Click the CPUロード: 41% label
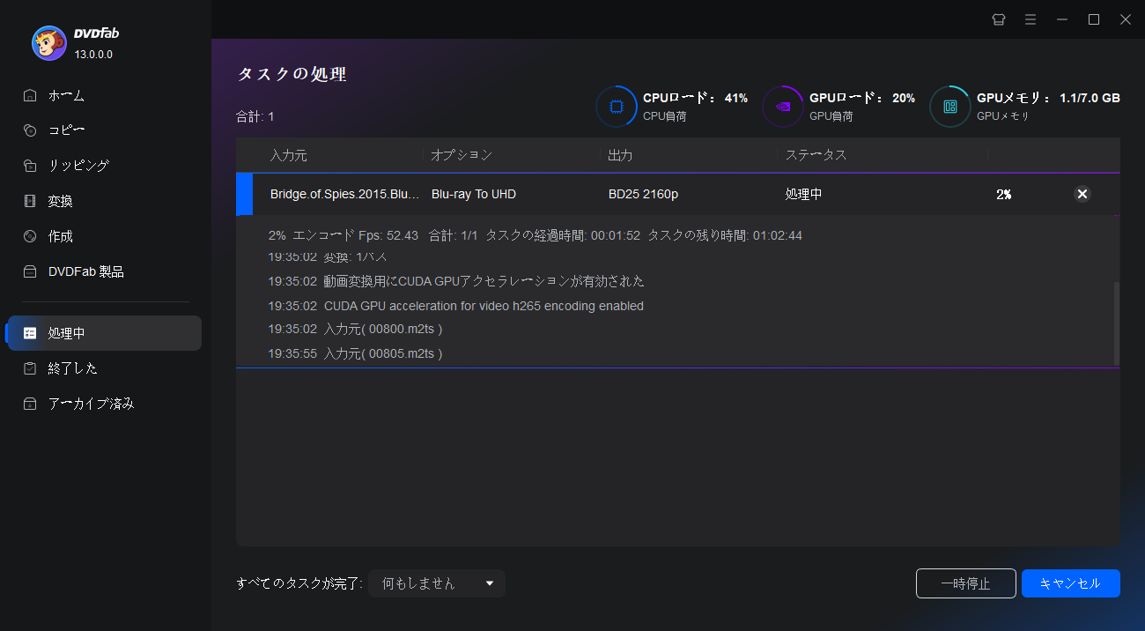Image resolution: width=1145 pixels, height=631 pixels. click(695, 98)
